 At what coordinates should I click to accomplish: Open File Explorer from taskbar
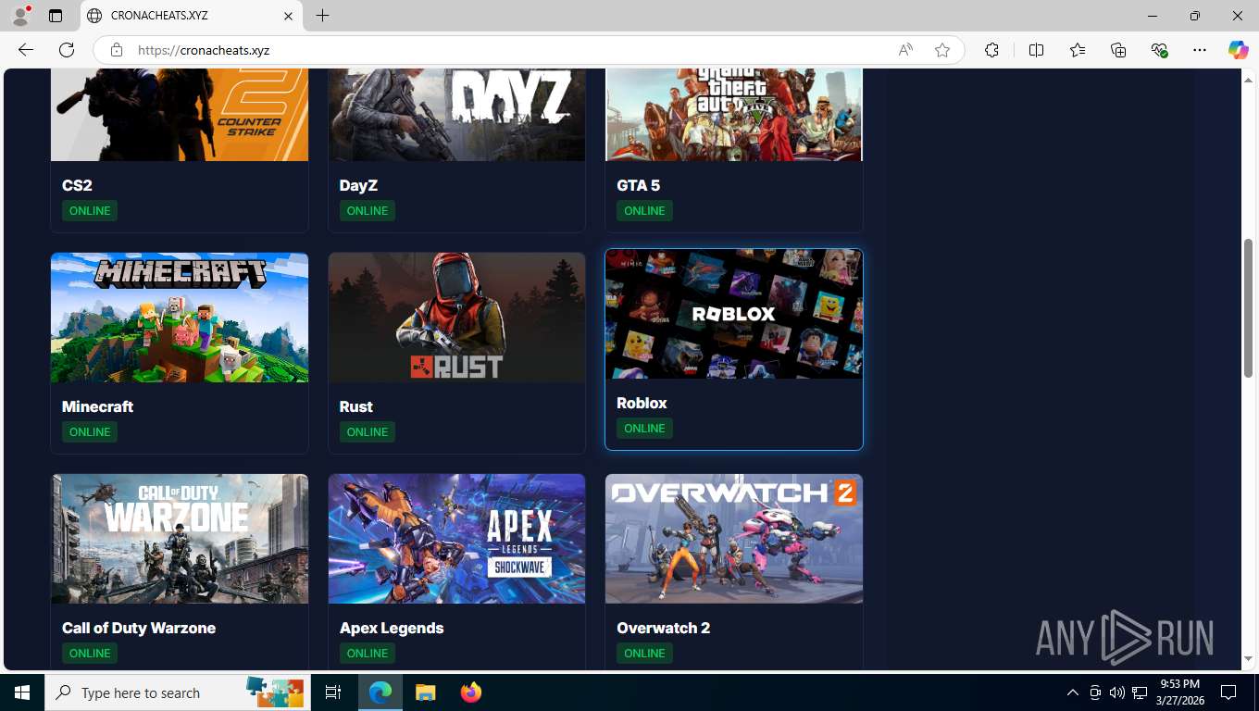(425, 692)
